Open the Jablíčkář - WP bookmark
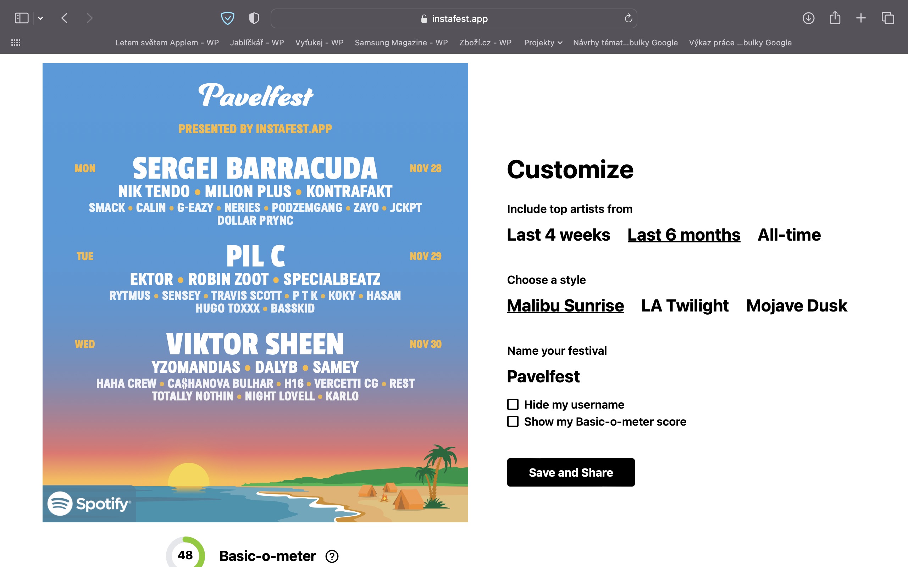Image resolution: width=908 pixels, height=567 pixels. (257, 43)
